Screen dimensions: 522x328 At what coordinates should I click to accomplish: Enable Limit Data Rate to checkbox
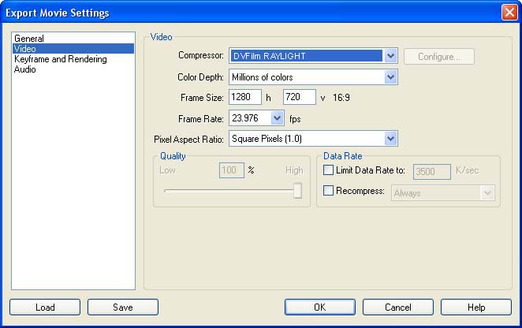pos(328,170)
